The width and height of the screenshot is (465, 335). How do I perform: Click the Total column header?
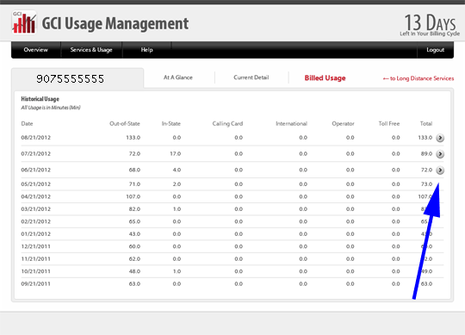click(426, 124)
